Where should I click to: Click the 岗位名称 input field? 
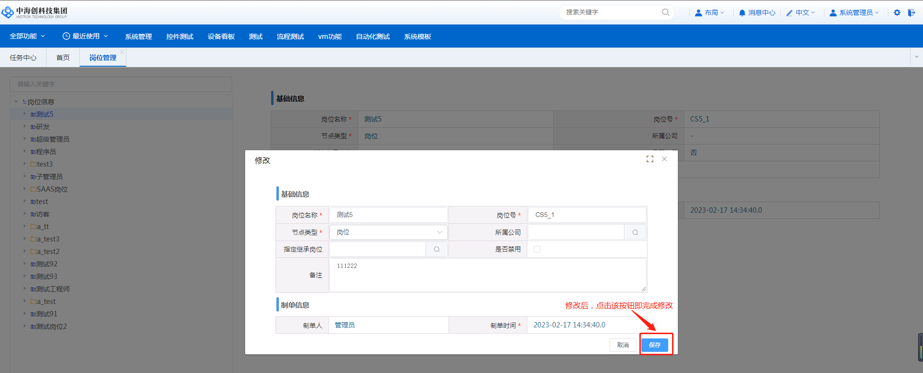pyautogui.click(x=388, y=215)
